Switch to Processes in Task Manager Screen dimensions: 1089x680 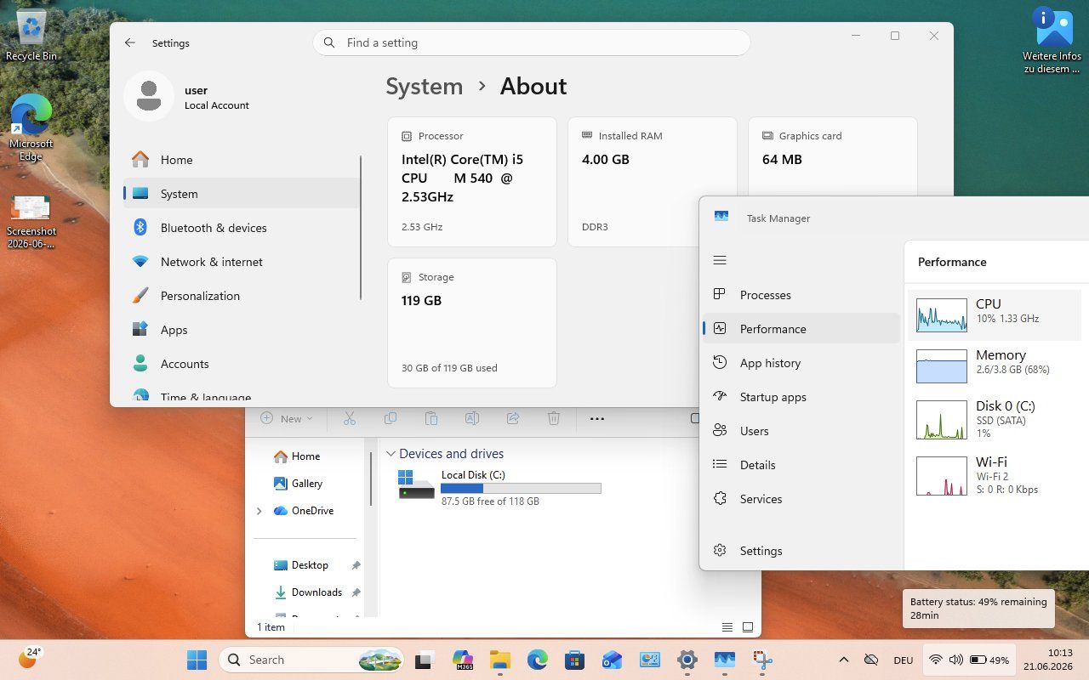click(x=801, y=295)
